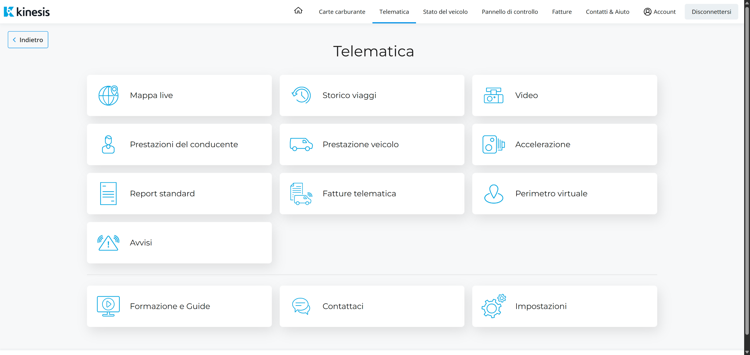This screenshot has height=355, width=750.
Task: Click the scrollbar down arrow
Action: 747,352
